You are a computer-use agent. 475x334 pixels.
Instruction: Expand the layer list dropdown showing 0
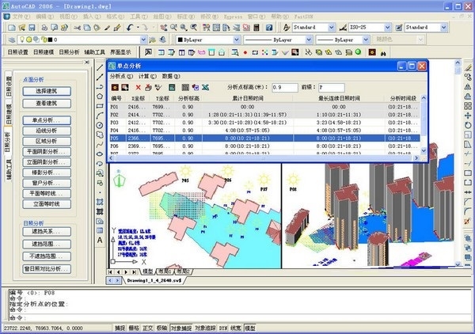point(143,40)
